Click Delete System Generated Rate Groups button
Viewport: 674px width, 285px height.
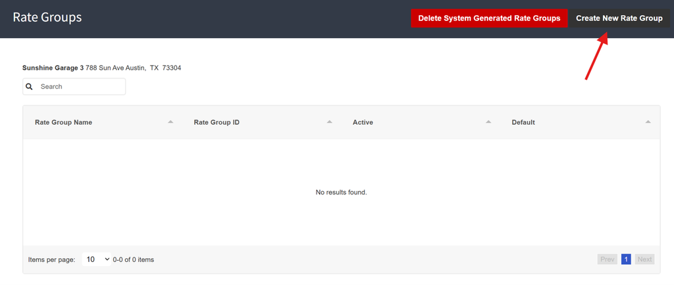pyautogui.click(x=489, y=18)
